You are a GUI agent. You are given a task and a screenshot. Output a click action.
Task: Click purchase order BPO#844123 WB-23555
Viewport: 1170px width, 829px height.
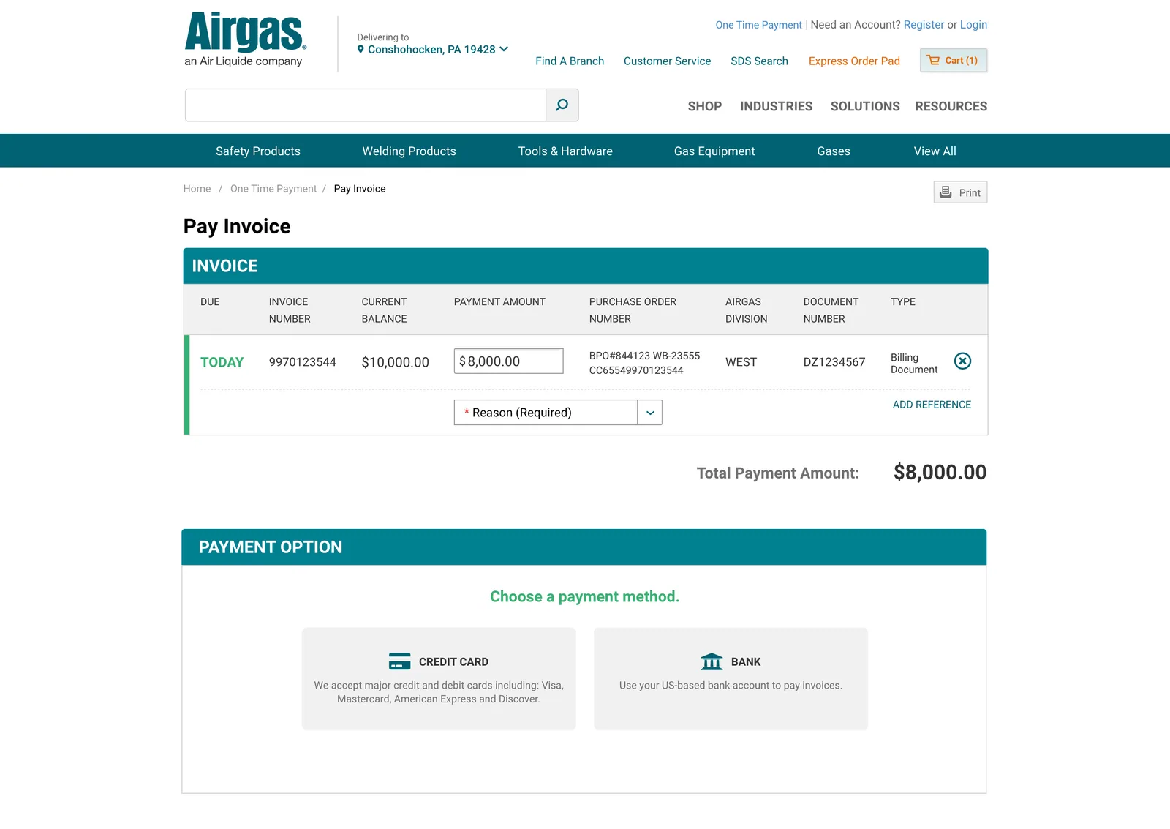point(644,356)
